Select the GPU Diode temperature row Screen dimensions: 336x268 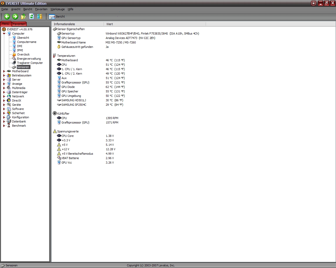(91, 87)
